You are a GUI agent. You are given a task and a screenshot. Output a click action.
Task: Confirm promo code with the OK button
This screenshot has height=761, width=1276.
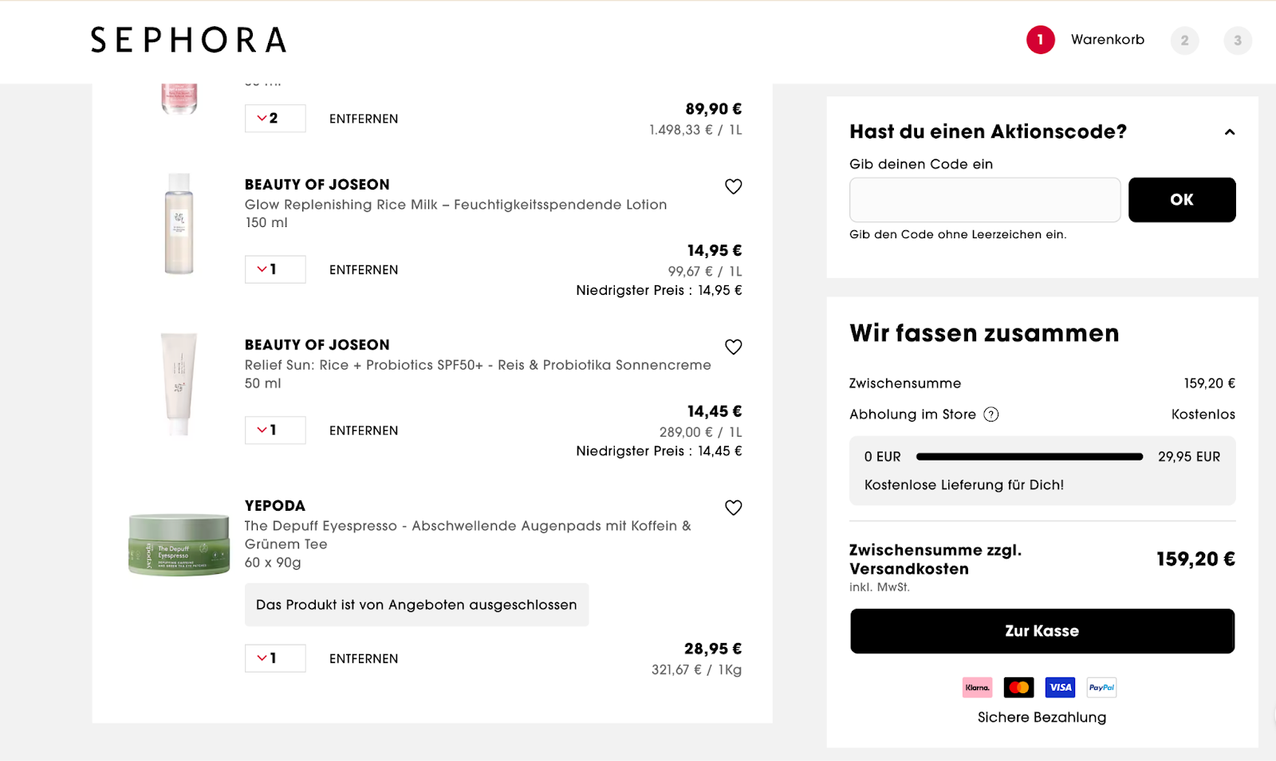(1182, 200)
